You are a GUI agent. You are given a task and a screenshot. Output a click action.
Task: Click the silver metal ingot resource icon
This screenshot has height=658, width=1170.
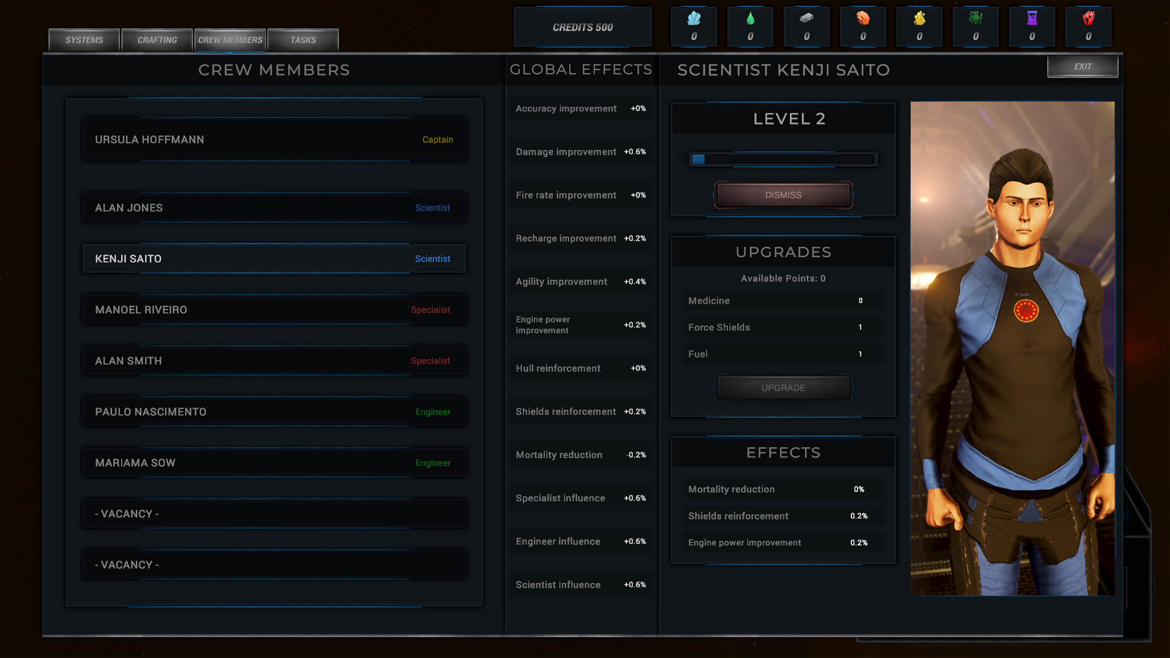coord(806,18)
